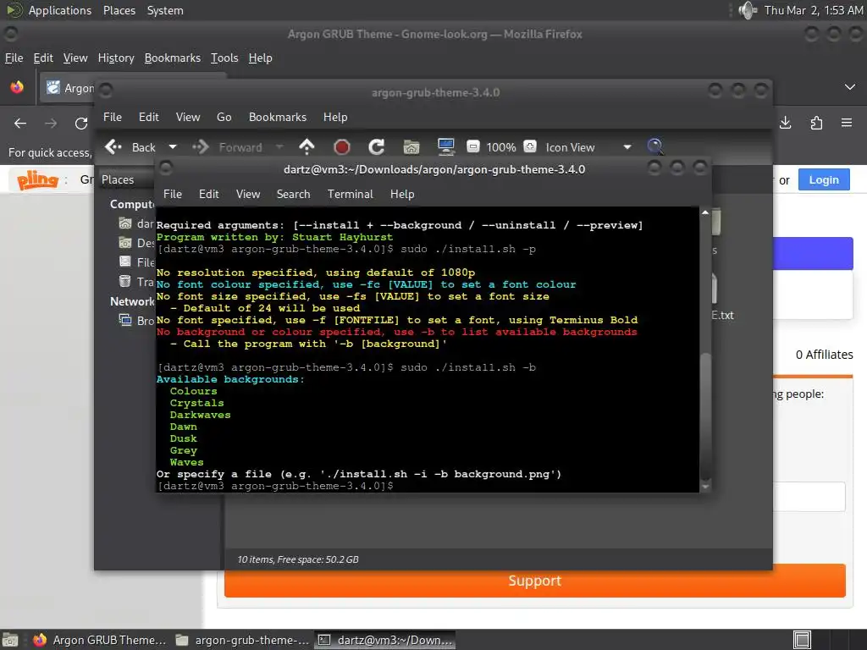Open Firefox hamburger application menu
The height and width of the screenshot is (650, 867).
847,123
